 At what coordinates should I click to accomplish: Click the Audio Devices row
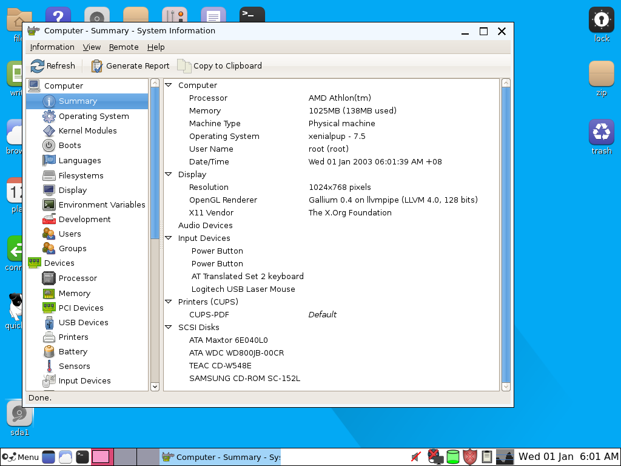[332, 226]
